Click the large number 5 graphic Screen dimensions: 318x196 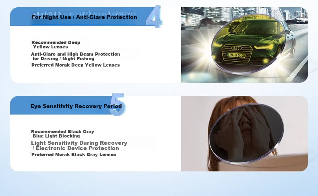(x=118, y=104)
